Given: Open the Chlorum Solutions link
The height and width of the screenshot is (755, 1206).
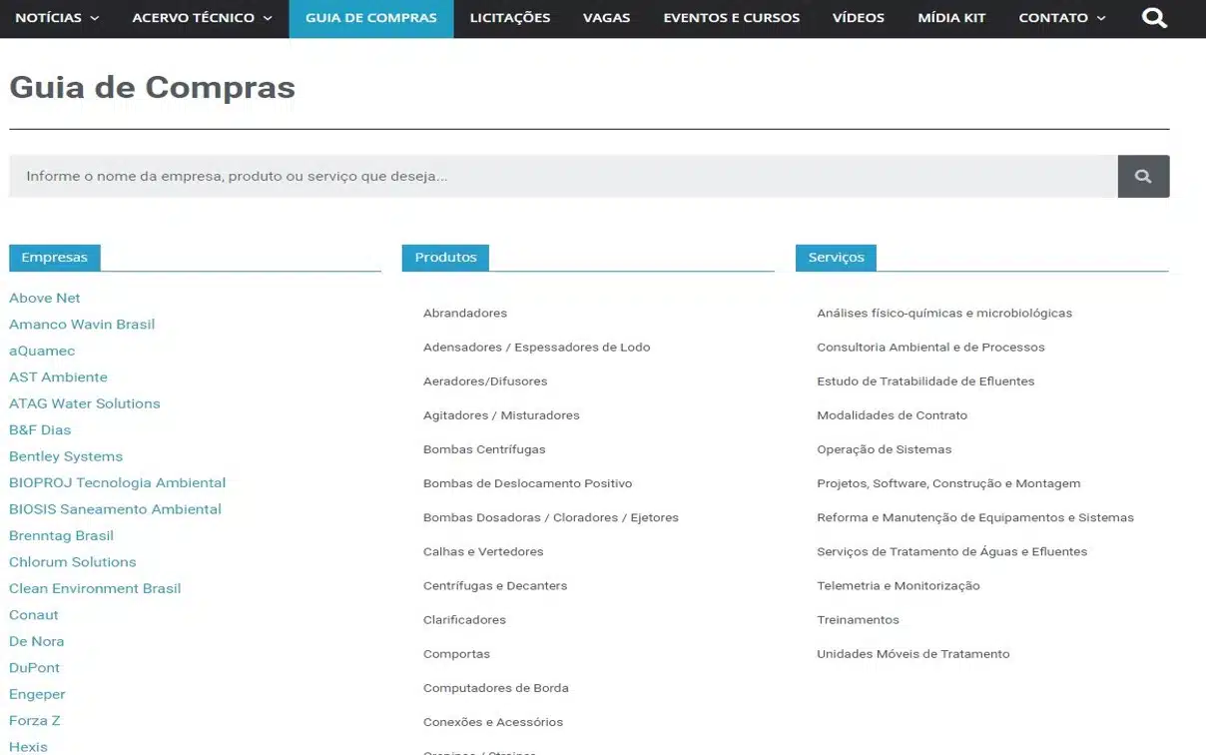Looking at the screenshot, I should pos(73,562).
